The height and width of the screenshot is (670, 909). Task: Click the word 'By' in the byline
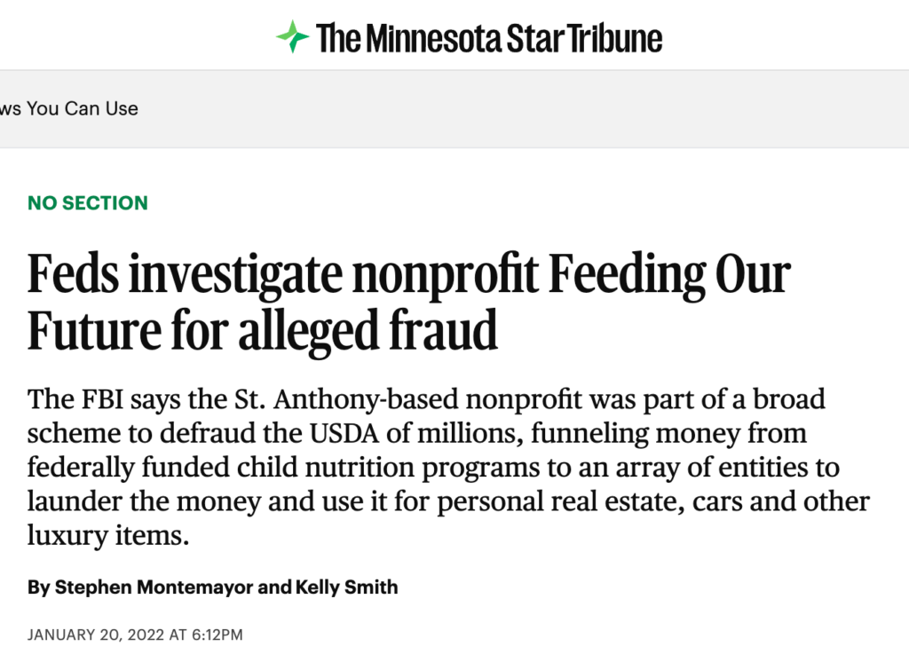38,587
